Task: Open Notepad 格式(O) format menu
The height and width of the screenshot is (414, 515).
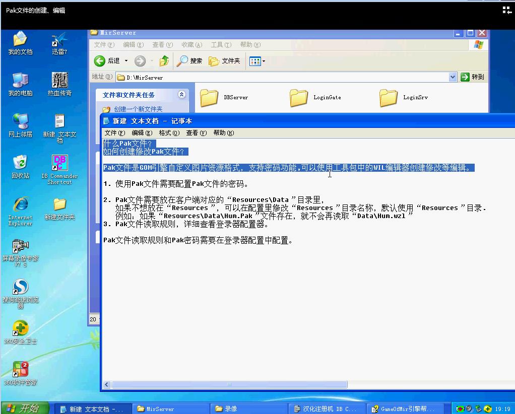Action: click(x=169, y=132)
